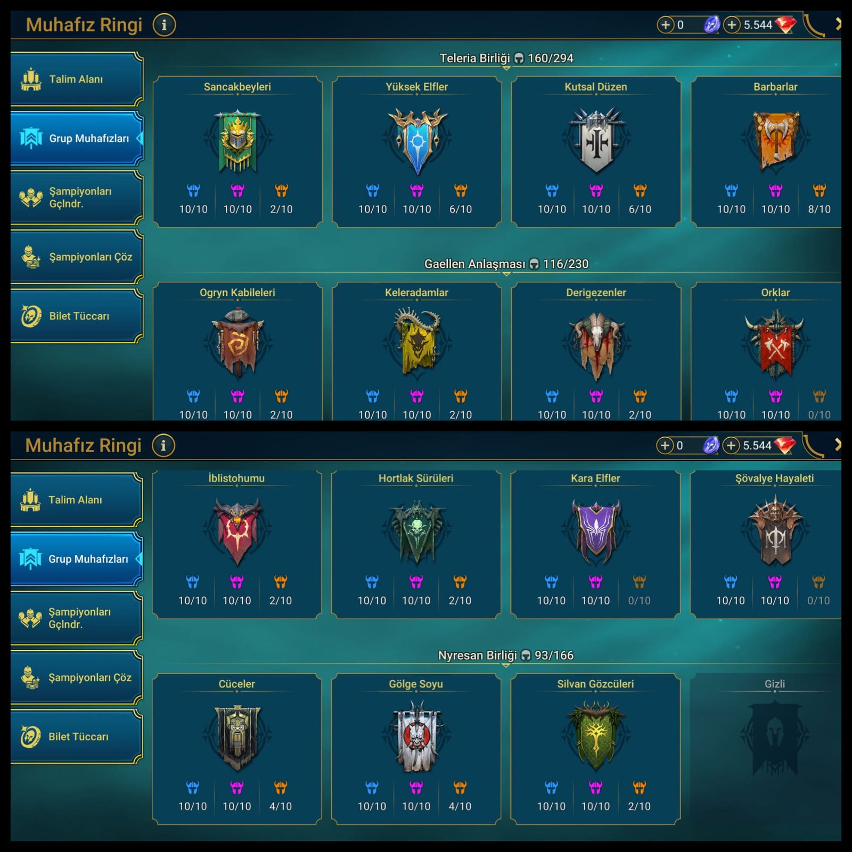Select the Gölge Soyu mask banner
This screenshot has height=852, width=852.
(416, 736)
